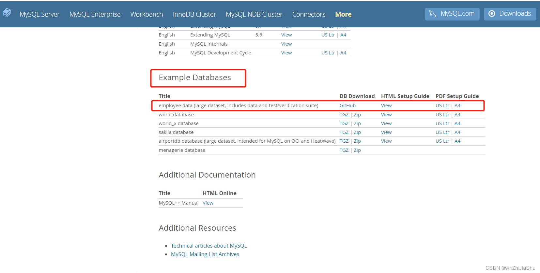The height and width of the screenshot is (273, 540).
Task: Download US Ltr PDF for employee data
Action: point(442,106)
